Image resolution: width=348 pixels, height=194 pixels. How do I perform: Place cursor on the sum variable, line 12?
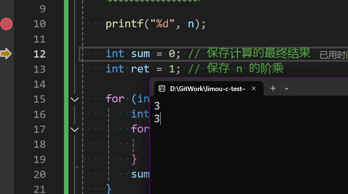point(140,54)
